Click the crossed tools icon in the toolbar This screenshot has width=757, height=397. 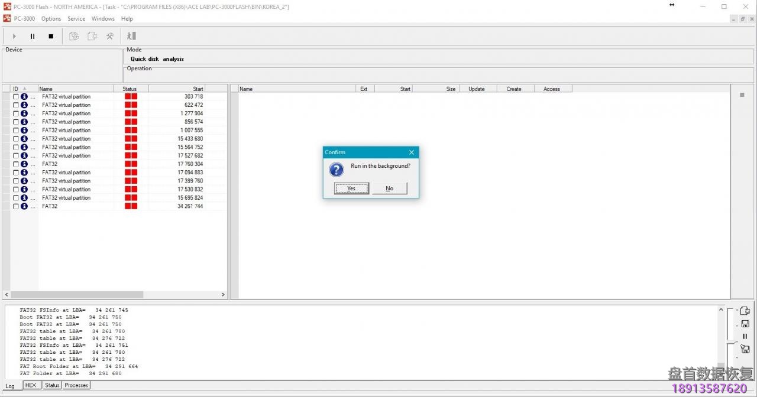110,36
